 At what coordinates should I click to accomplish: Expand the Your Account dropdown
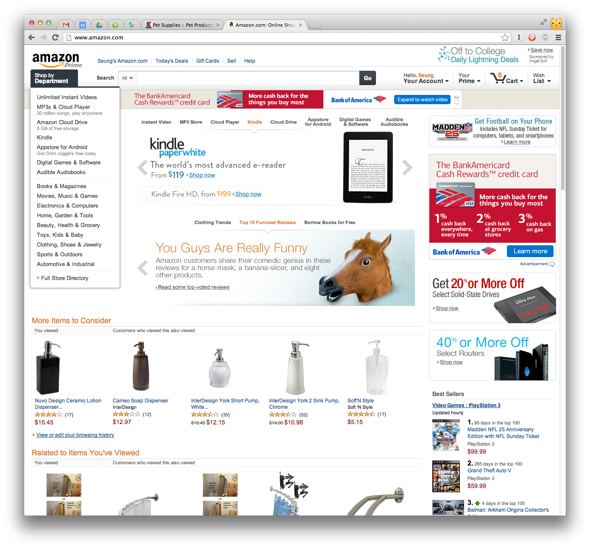(426, 78)
